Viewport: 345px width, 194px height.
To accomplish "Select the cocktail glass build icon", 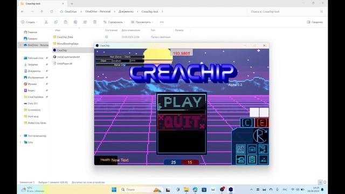I will click(264, 149).
